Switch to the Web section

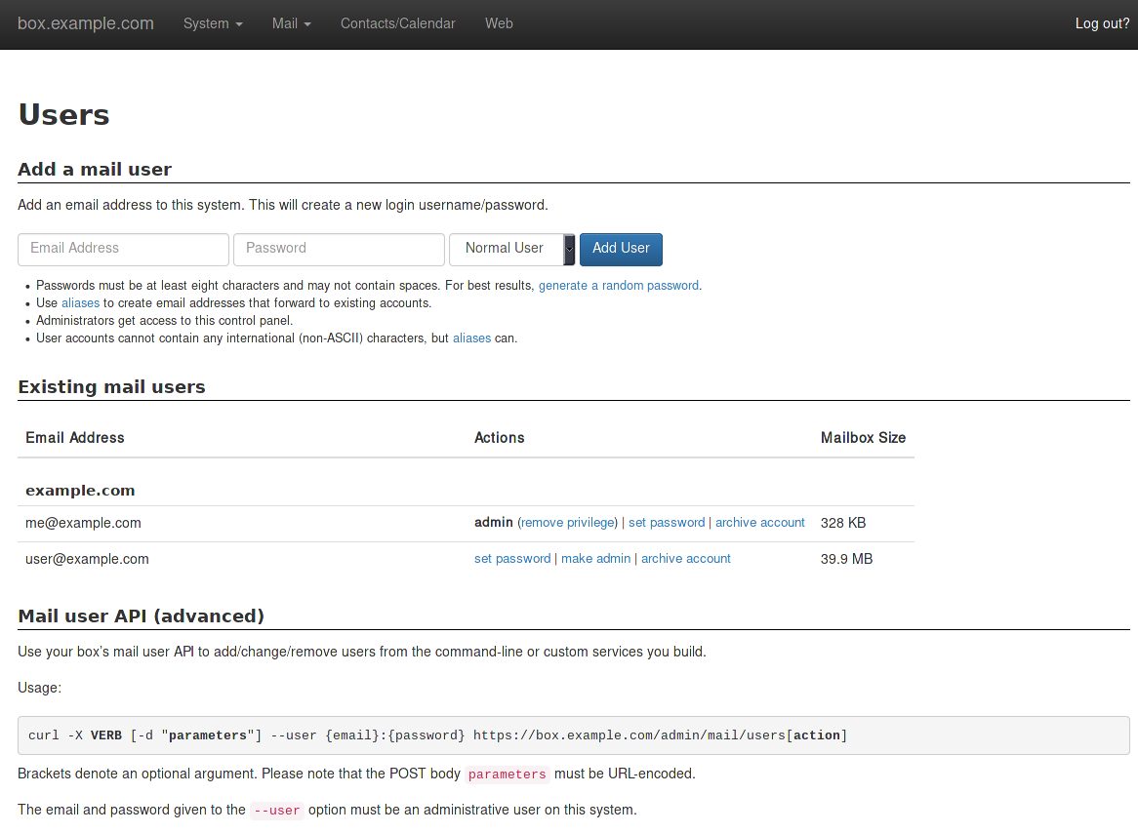499,23
